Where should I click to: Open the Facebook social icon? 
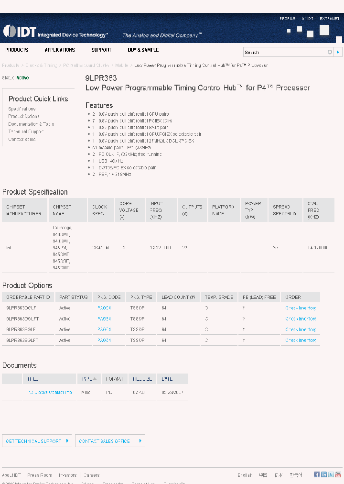[x=317, y=474]
